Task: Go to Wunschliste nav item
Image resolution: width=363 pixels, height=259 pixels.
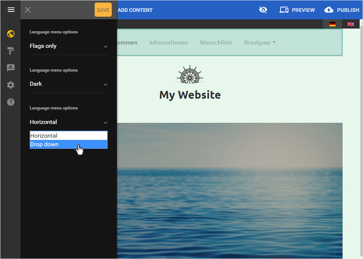Action: click(x=216, y=43)
